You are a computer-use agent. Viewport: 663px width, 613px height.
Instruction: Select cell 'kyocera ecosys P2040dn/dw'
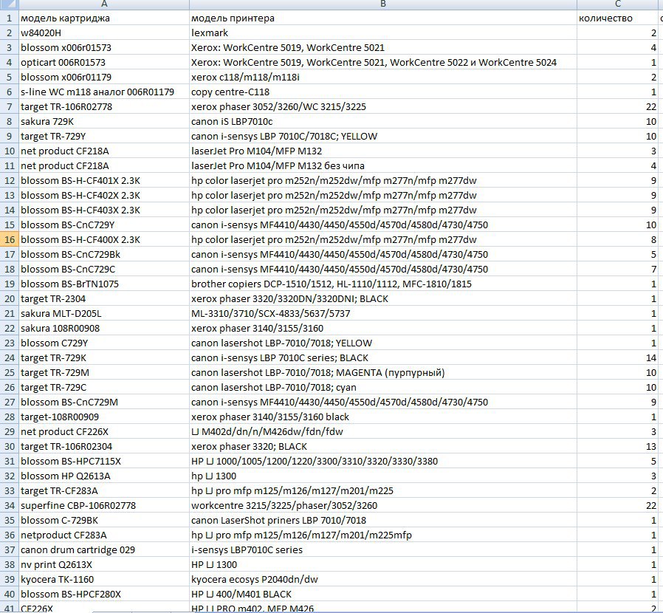(383, 580)
